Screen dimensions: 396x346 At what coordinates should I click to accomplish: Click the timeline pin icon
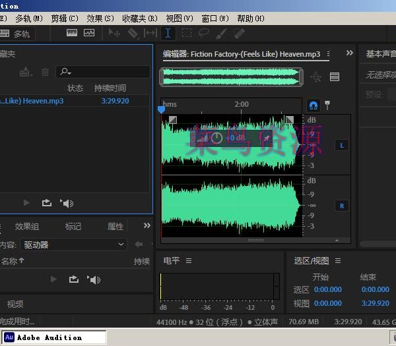[327, 105]
